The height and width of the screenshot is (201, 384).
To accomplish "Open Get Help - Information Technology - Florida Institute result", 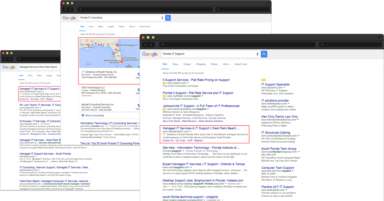I will point(201,148).
